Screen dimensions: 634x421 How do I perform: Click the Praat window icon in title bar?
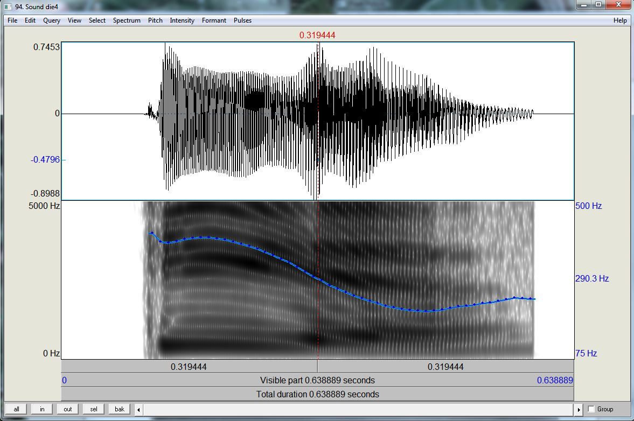(8, 6)
